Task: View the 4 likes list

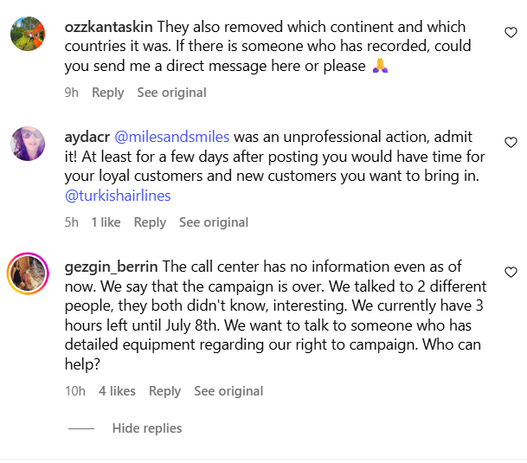Action: pos(117,391)
